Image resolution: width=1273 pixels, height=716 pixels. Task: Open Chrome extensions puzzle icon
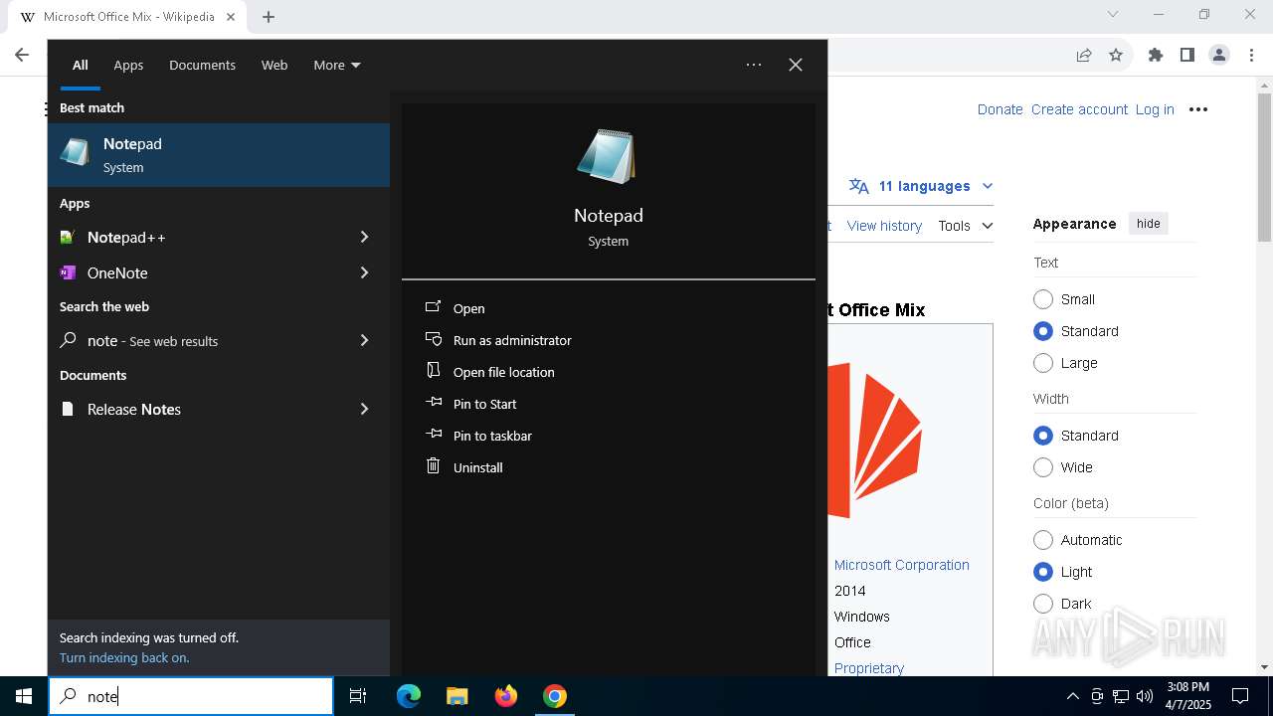(1156, 55)
